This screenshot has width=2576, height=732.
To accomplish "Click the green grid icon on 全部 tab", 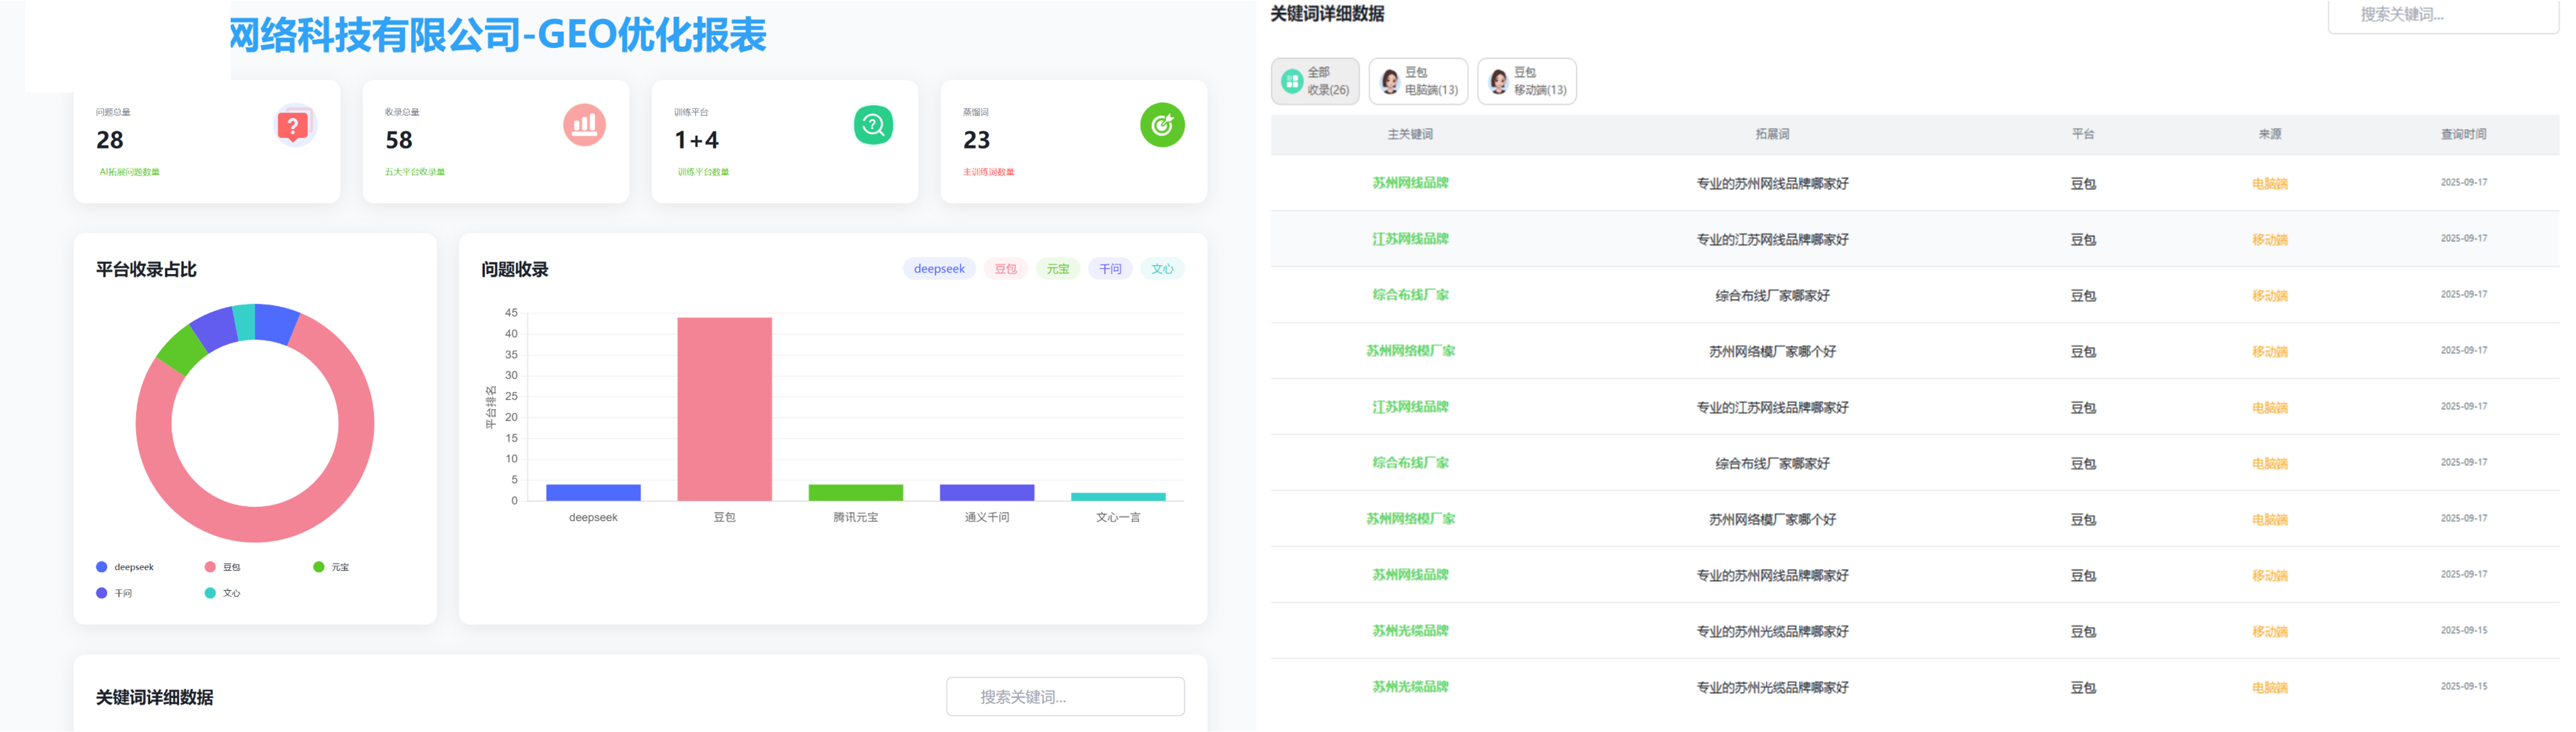I will [1291, 81].
